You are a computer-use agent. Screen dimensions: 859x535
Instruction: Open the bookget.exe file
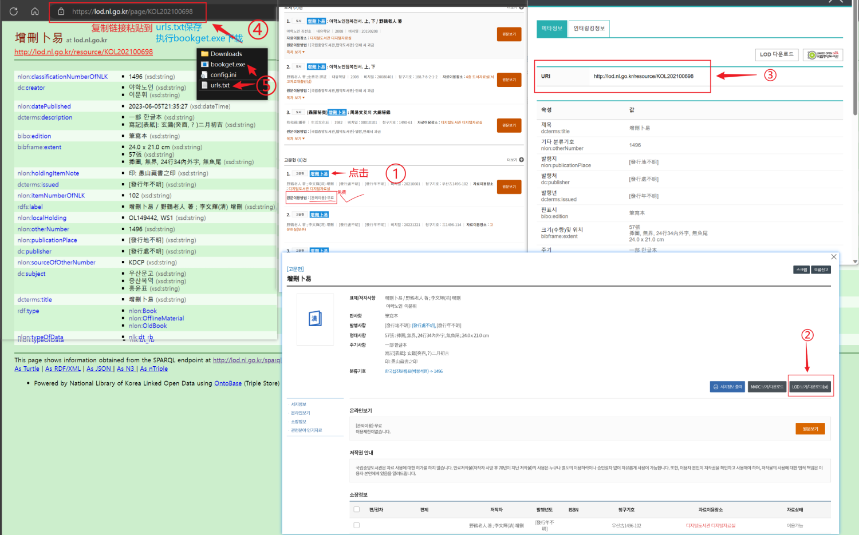point(227,65)
